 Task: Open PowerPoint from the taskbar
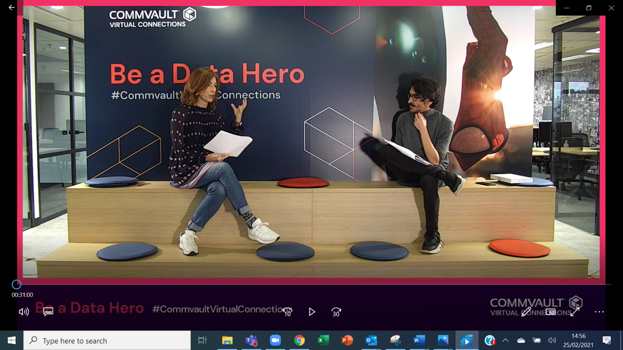(x=347, y=341)
